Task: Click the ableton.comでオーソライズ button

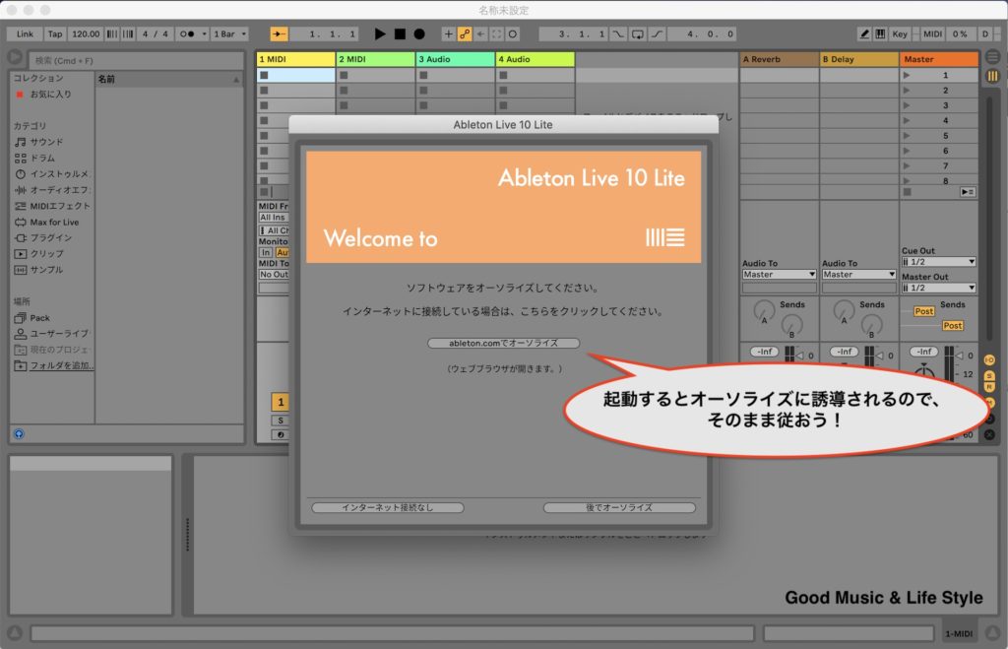Action: point(503,343)
